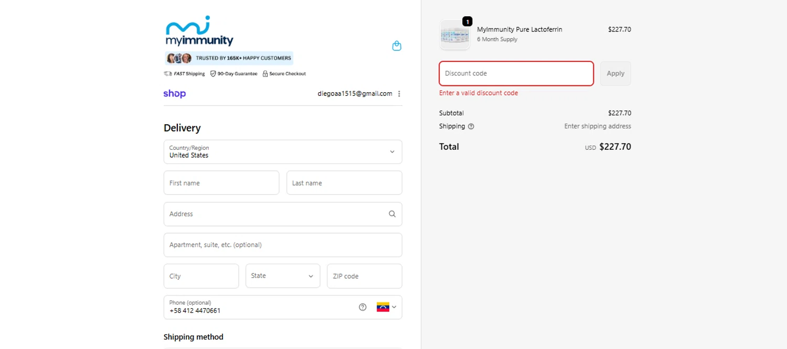Focus the City field
The height and width of the screenshot is (349, 787).
tap(201, 276)
